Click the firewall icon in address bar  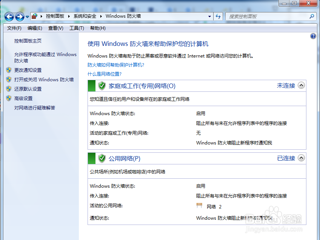(34, 16)
